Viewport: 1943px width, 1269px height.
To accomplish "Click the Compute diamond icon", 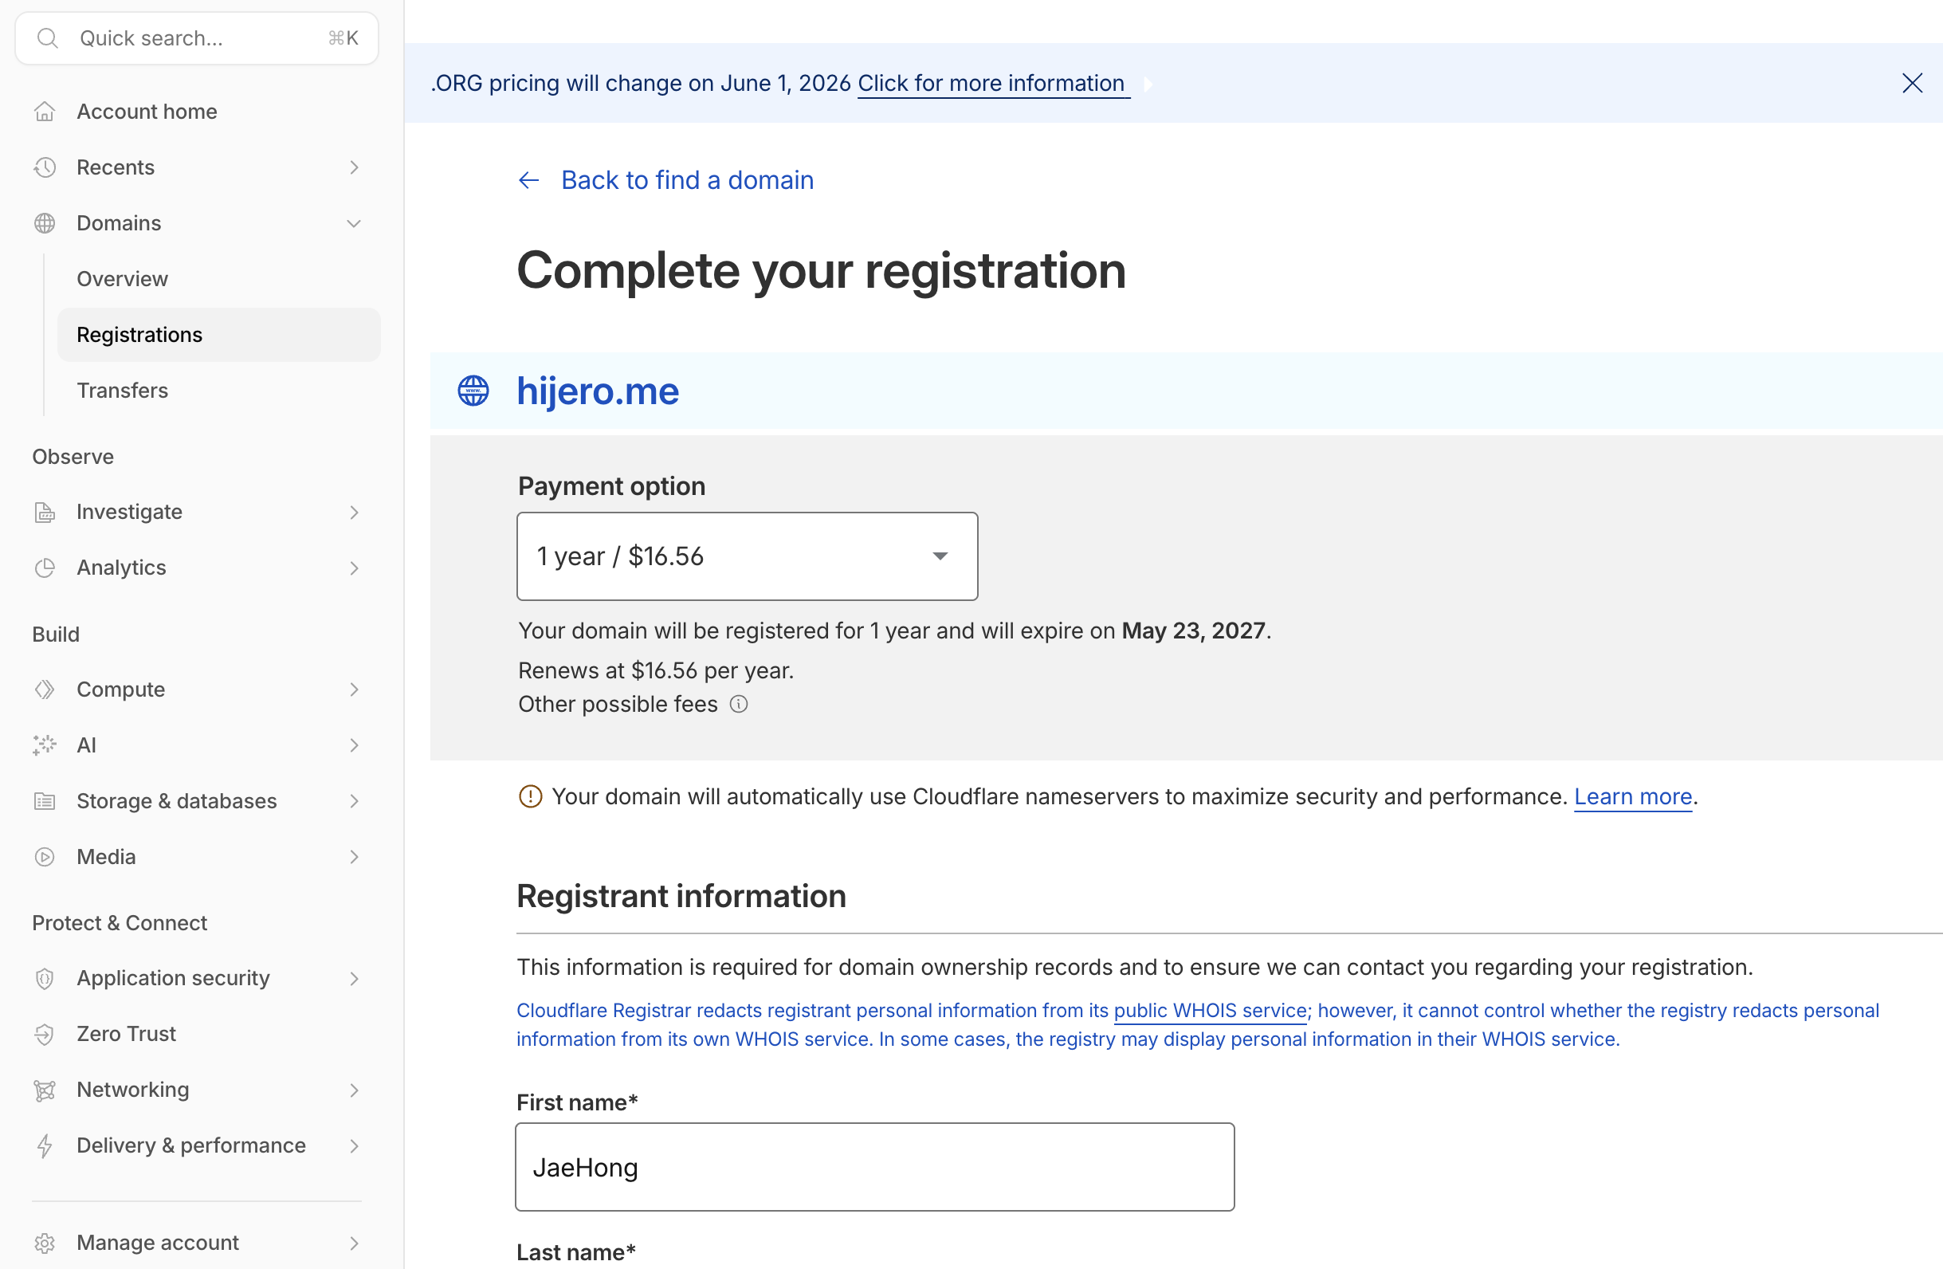I will click(x=45, y=690).
